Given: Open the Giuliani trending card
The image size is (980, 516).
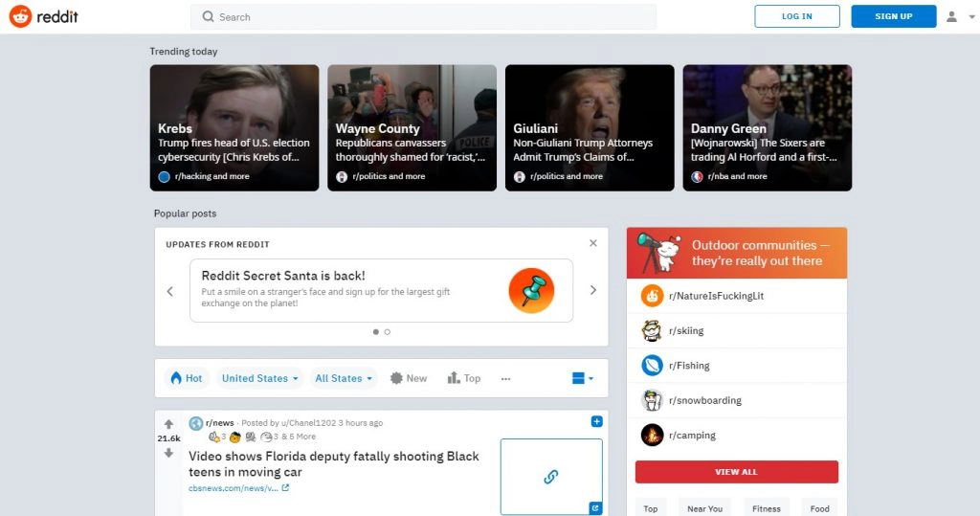Looking at the screenshot, I should coord(590,127).
